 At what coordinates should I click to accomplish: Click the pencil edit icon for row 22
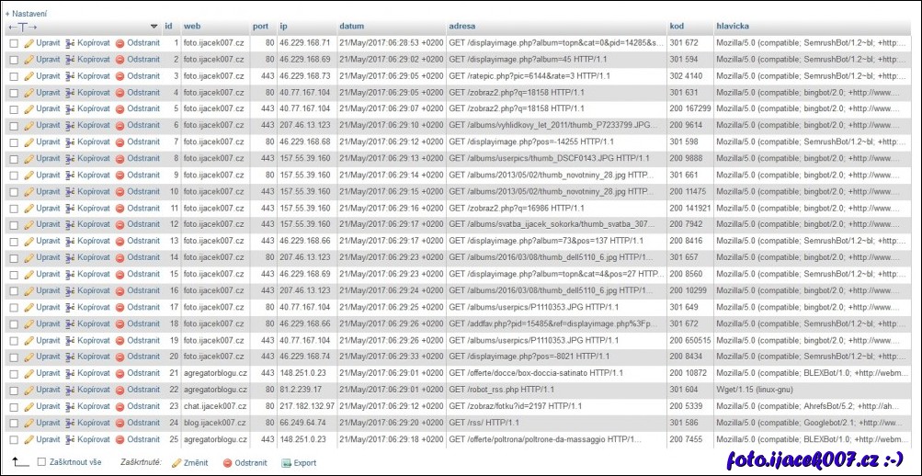coord(28,391)
